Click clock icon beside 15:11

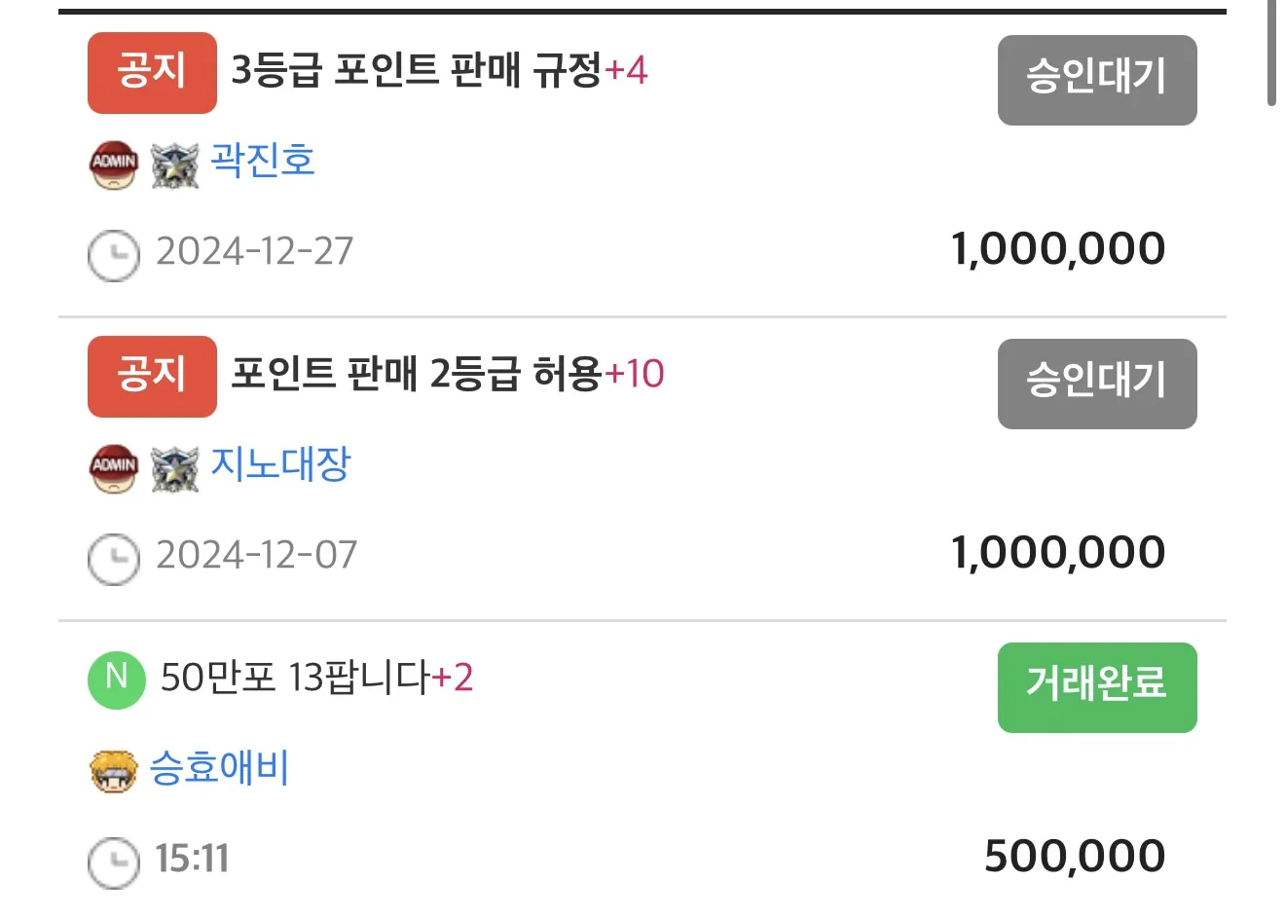pyautogui.click(x=114, y=863)
